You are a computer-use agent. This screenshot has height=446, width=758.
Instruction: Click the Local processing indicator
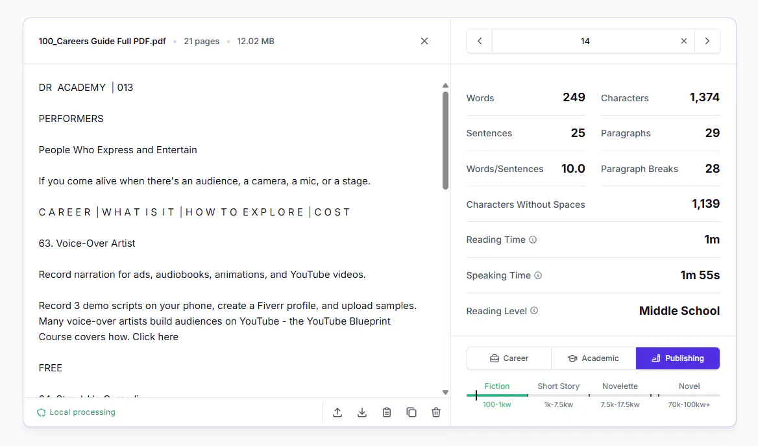(77, 412)
